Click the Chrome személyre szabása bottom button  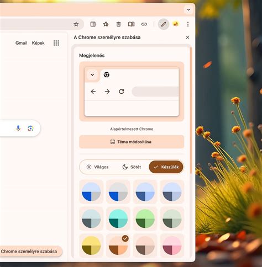point(31,252)
